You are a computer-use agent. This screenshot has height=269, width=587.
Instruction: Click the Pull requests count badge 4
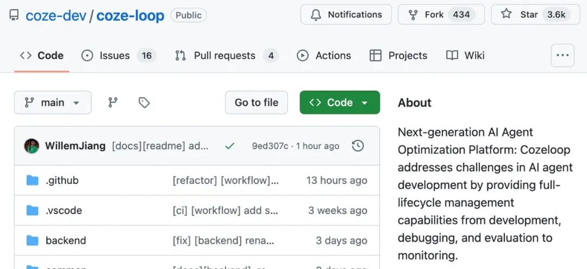271,56
